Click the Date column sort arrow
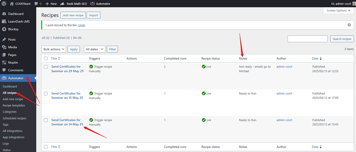This screenshot has height=152, width=356. 321,59
